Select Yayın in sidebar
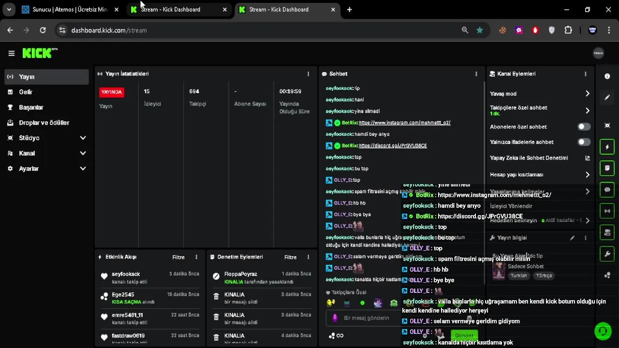Screen dimensions: 619x348 click(x=47, y=77)
